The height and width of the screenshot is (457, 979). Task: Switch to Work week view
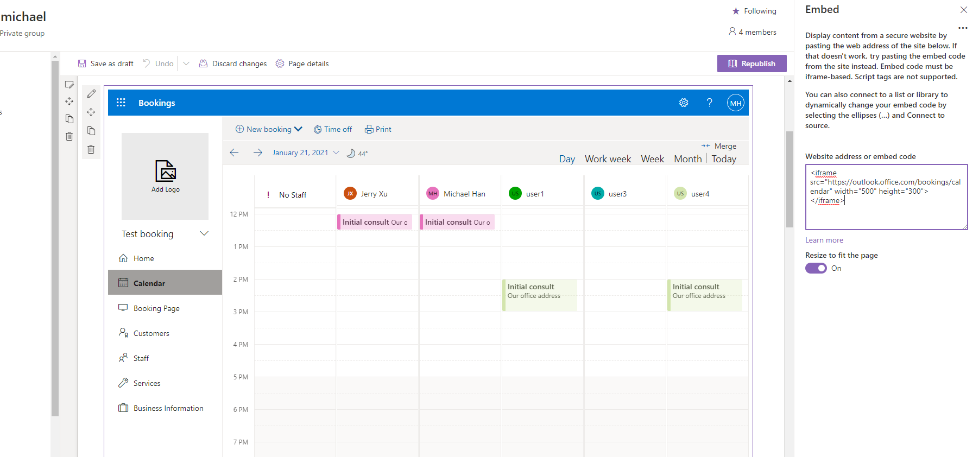pyautogui.click(x=608, y=159)
